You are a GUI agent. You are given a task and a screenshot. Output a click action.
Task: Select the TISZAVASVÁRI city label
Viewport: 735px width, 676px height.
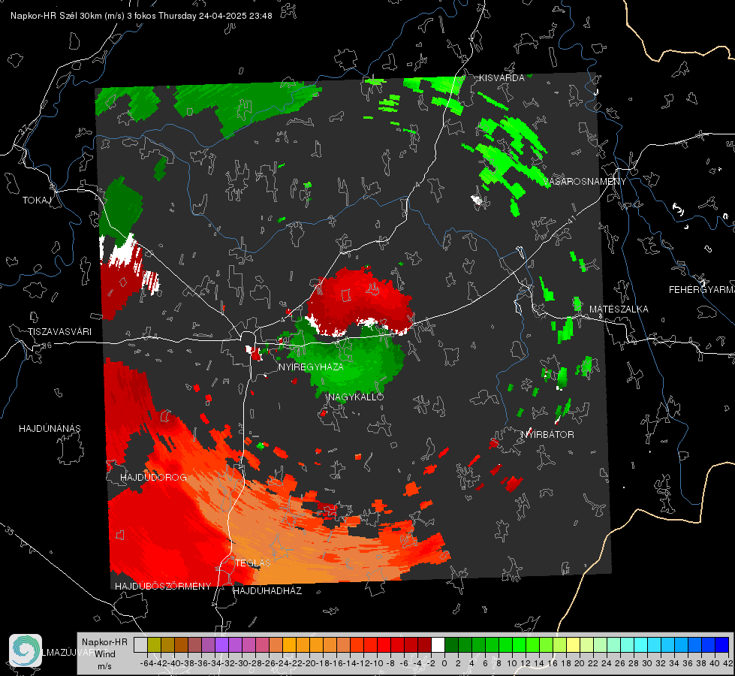click(x=59, y=332)
